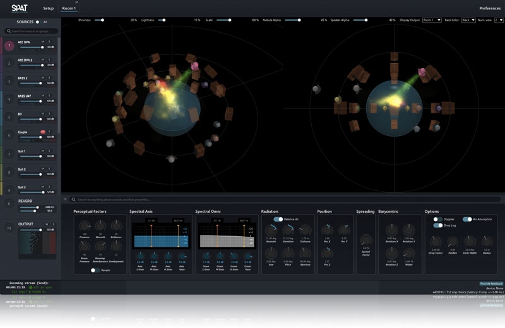Toggle the Reverb switch in Perceptual Factors
This screenshot has height=328, width=505.
[x=95, y=270]
